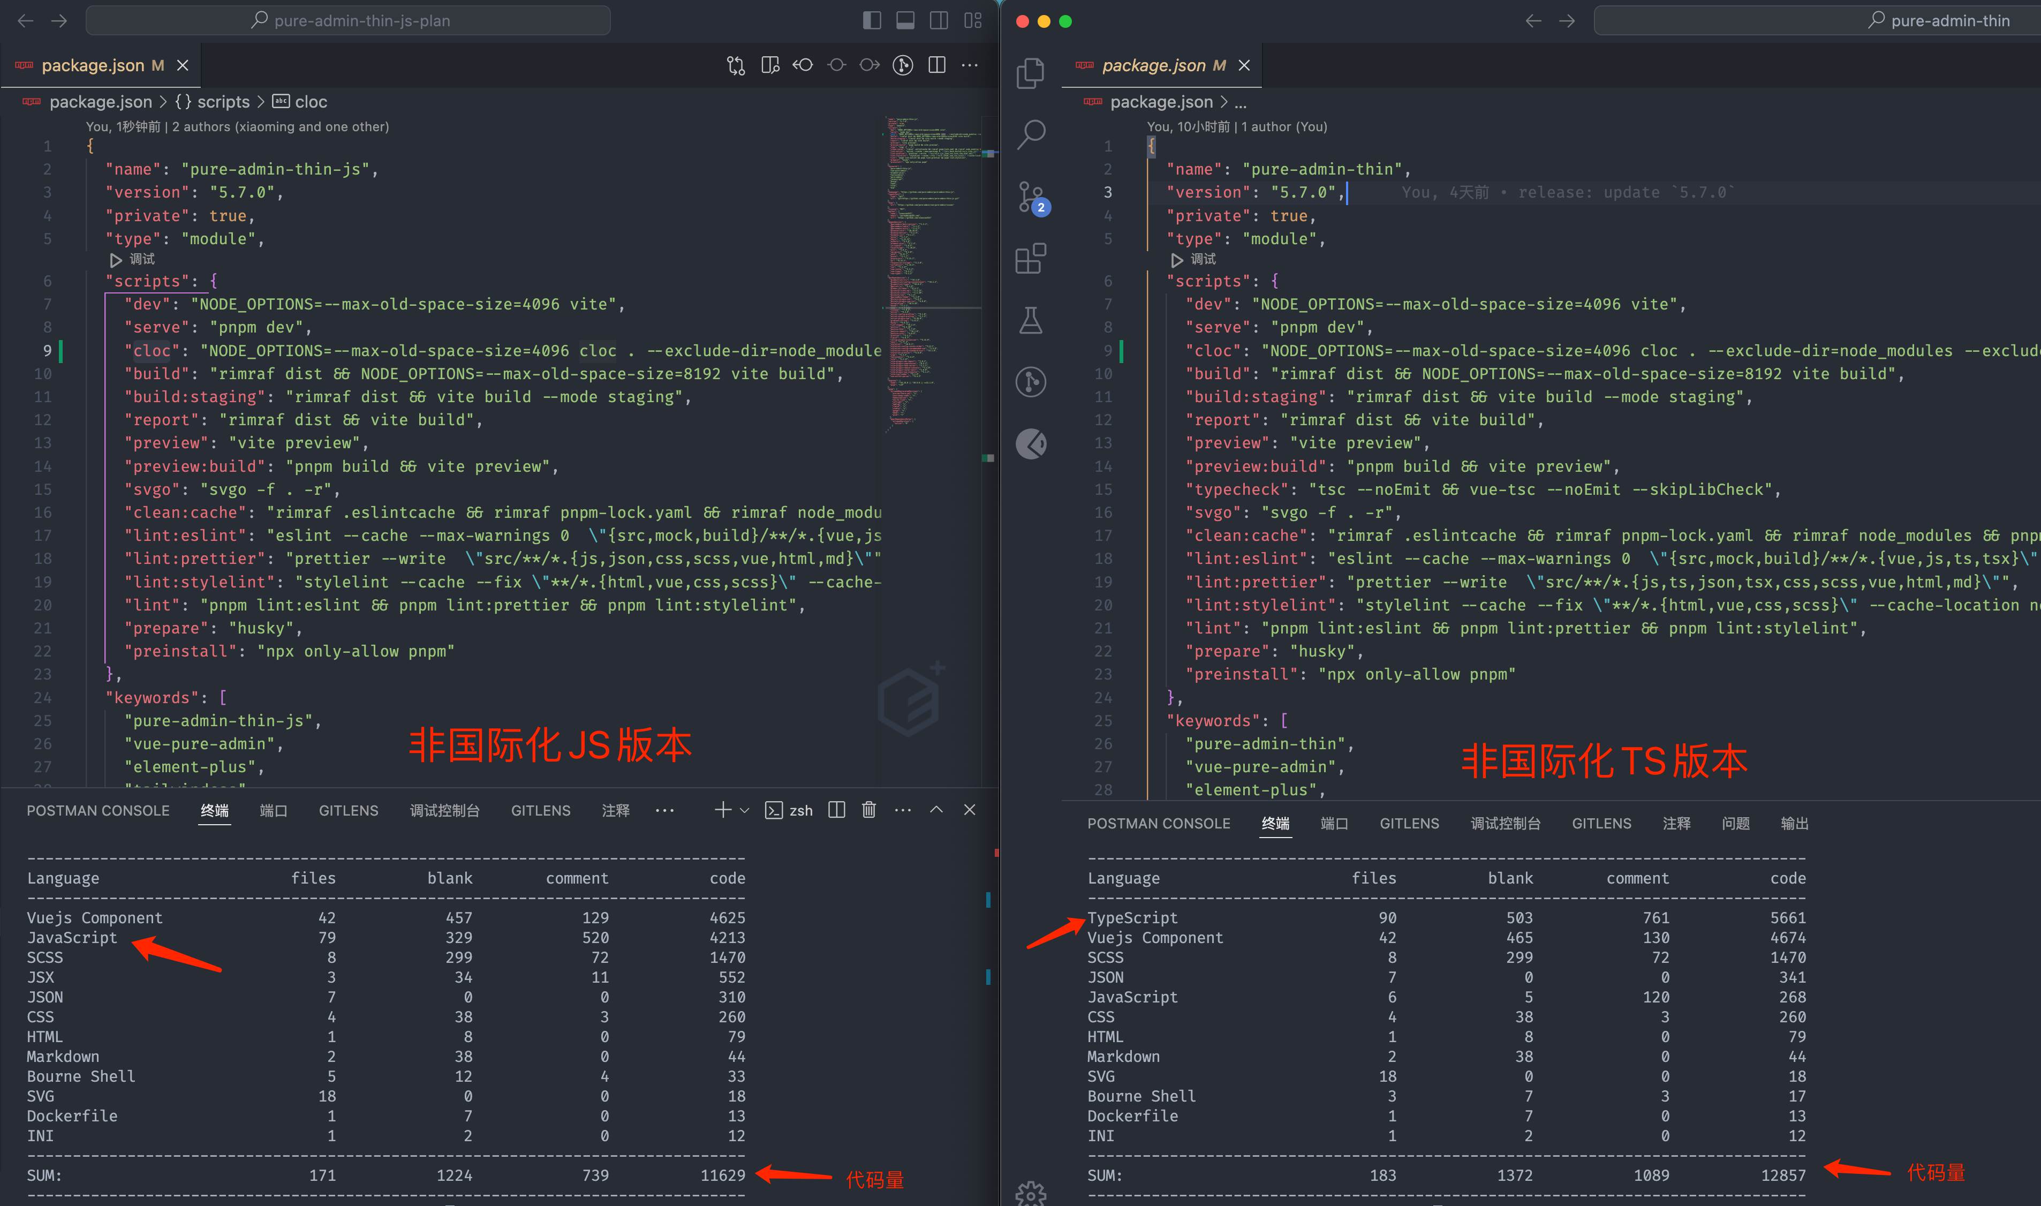This screenshot has height=1206, width=2041.
Task: Click the split editor right icon
Action: (937, 65)
